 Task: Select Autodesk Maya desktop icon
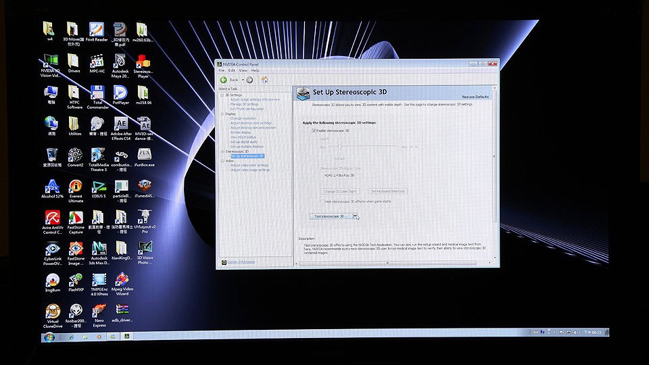pos(120,66)
